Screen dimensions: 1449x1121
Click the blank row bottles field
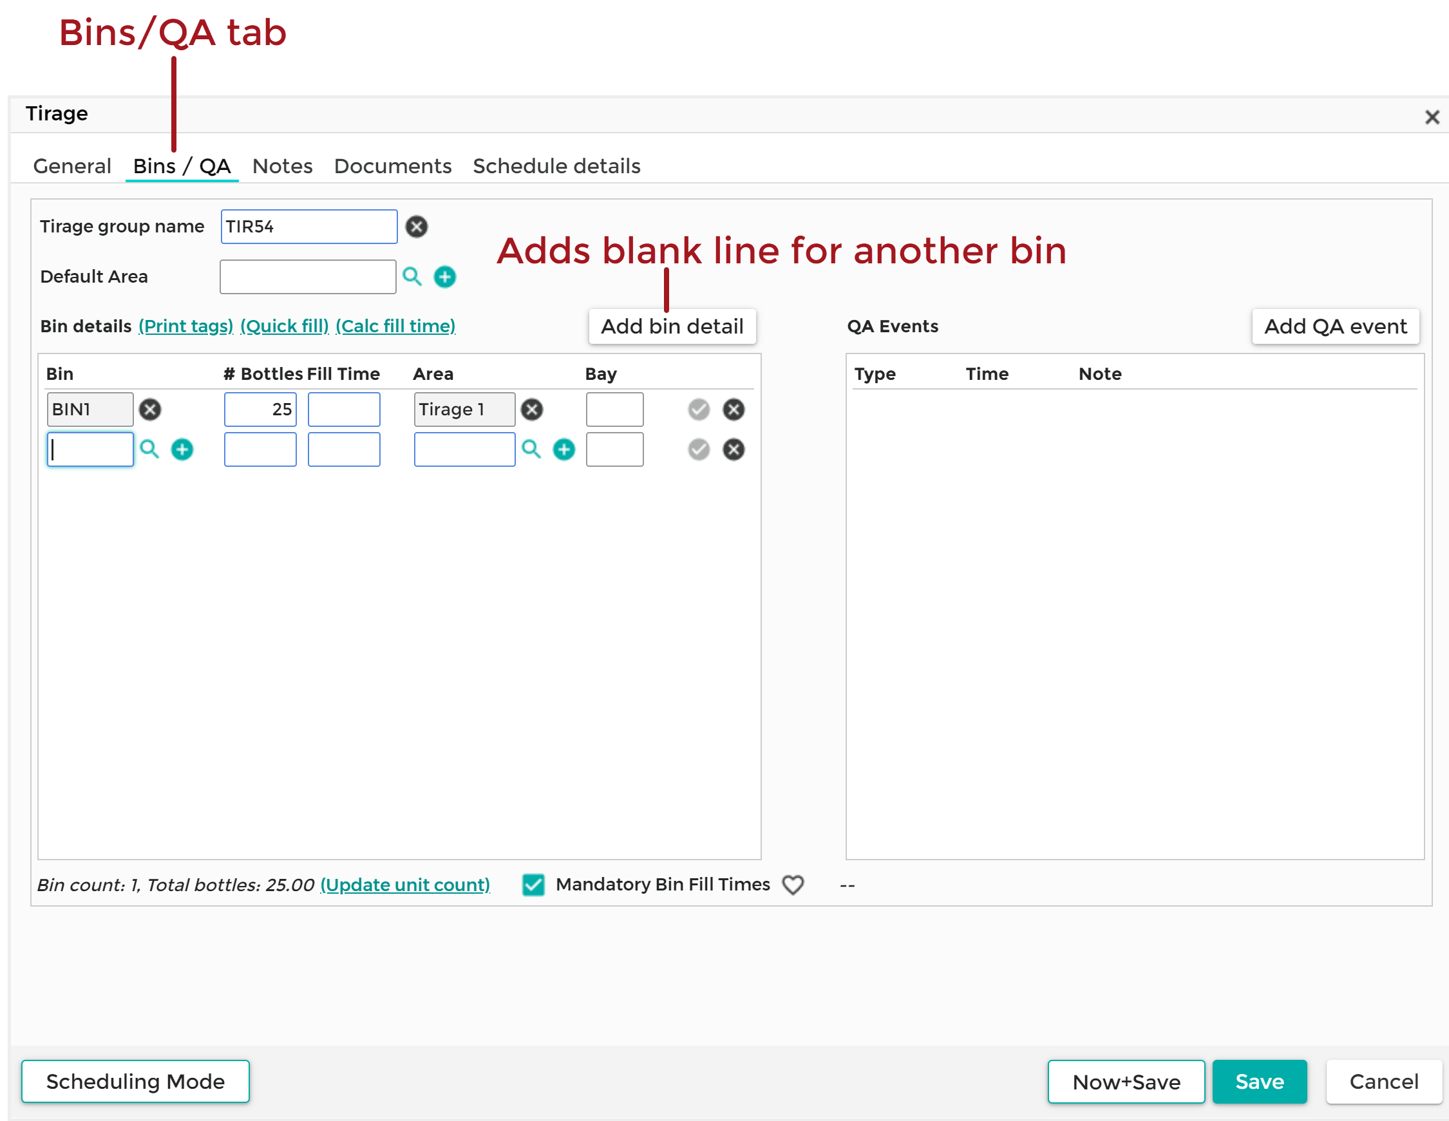(x=260, y=449)
